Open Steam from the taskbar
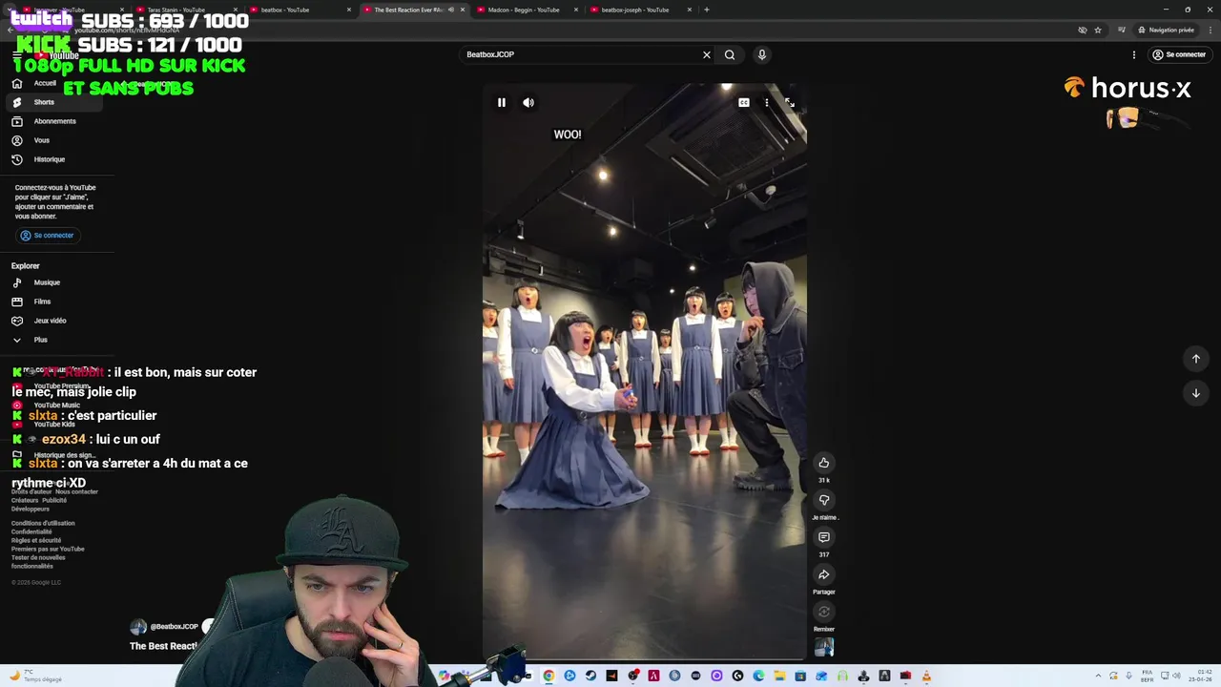 (590, 676)
